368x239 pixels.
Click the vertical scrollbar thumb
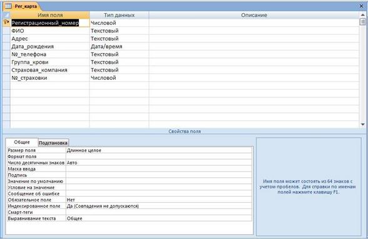(x=363, y=22)
